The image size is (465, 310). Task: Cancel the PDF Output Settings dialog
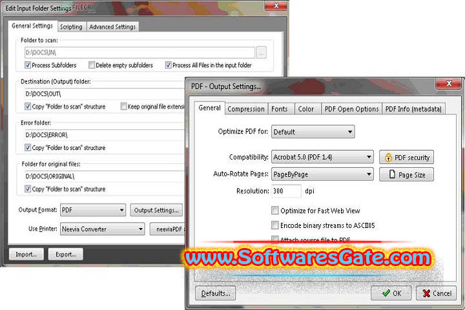436,293
